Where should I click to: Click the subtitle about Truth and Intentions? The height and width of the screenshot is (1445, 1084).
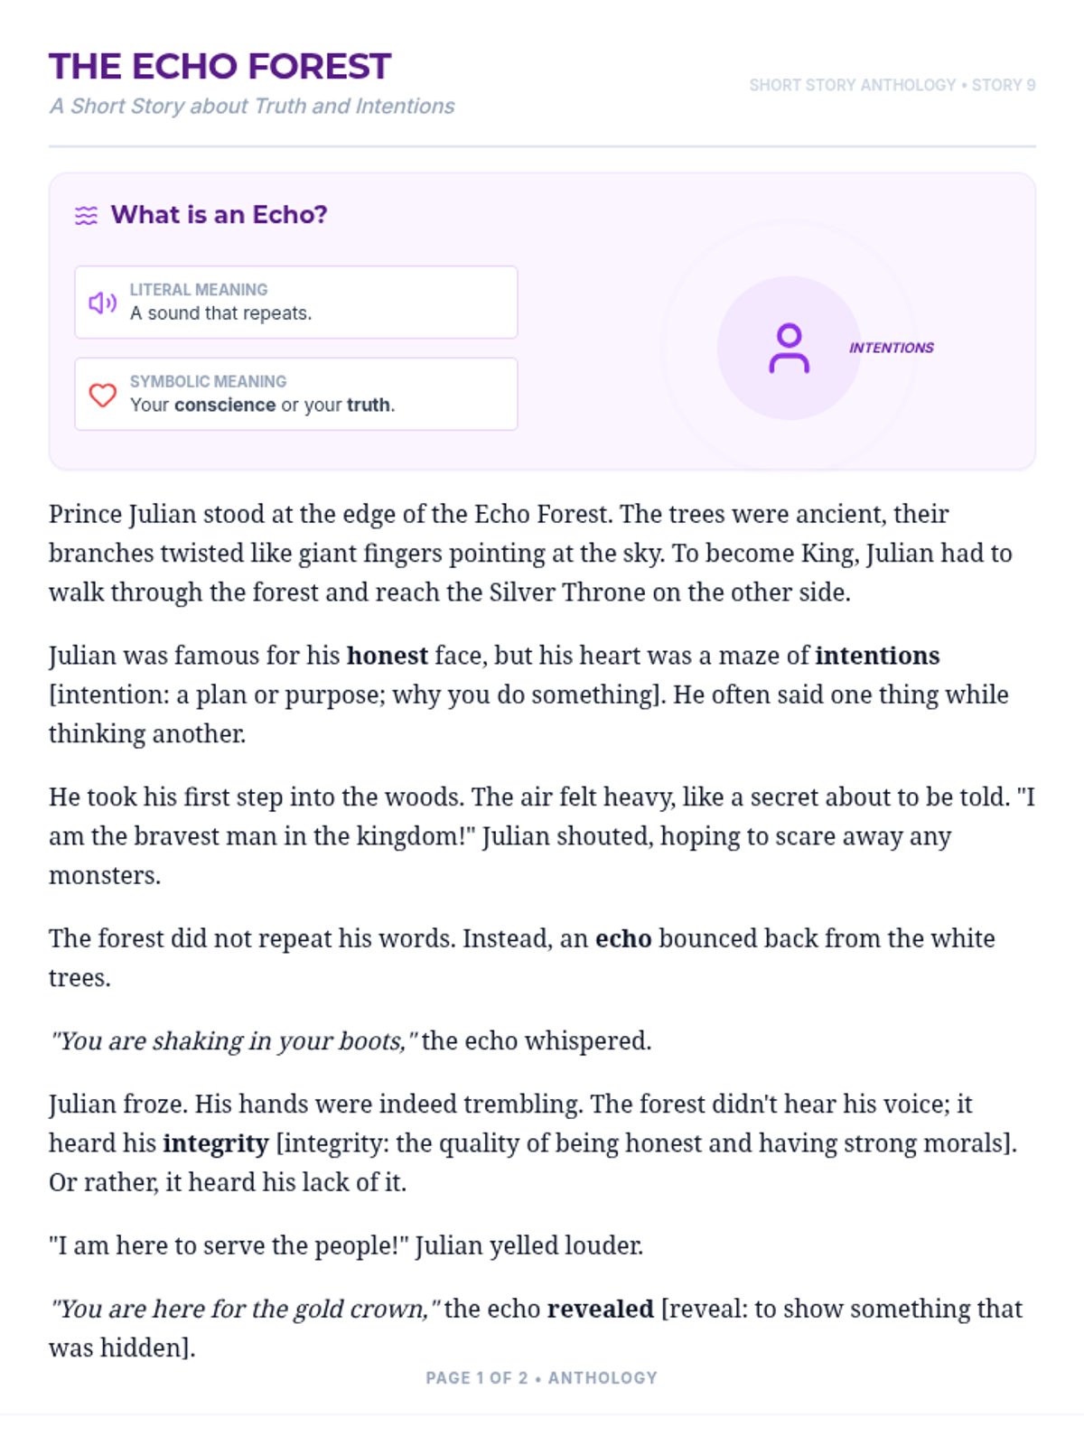[x=252, y=107]
